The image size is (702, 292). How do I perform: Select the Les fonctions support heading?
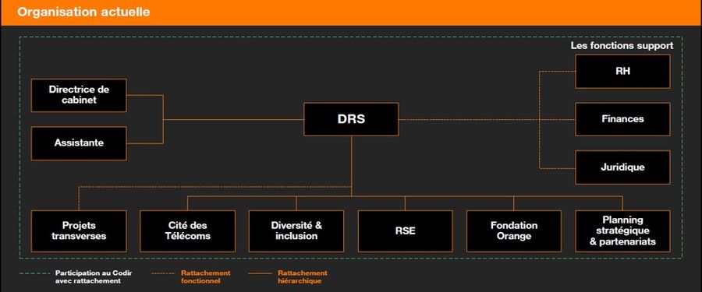tap(622, 46)
